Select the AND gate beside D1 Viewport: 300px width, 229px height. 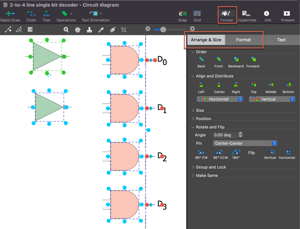coord(124,108)
